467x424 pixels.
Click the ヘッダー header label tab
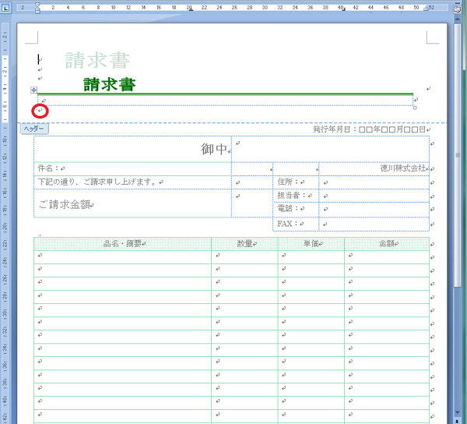point(34,129)
